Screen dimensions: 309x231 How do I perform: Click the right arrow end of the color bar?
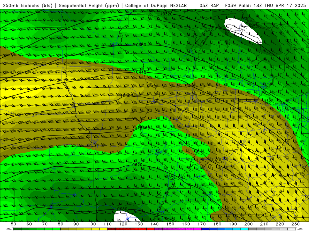tap(300, 229)
